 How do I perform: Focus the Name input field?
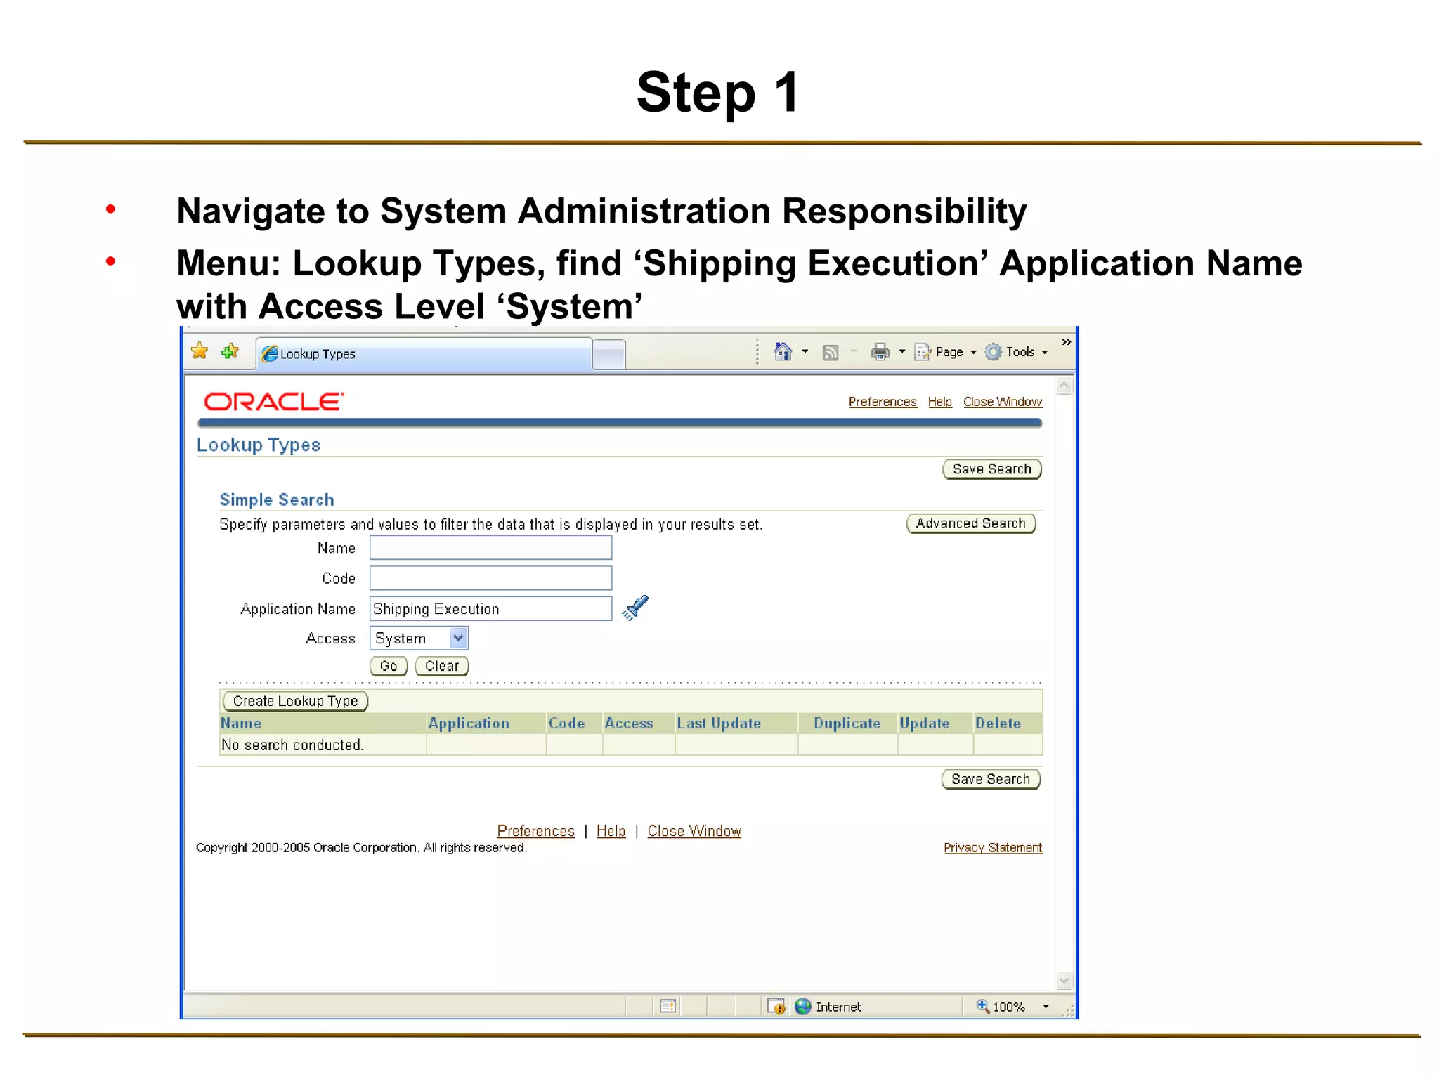[x=490, y=548]
